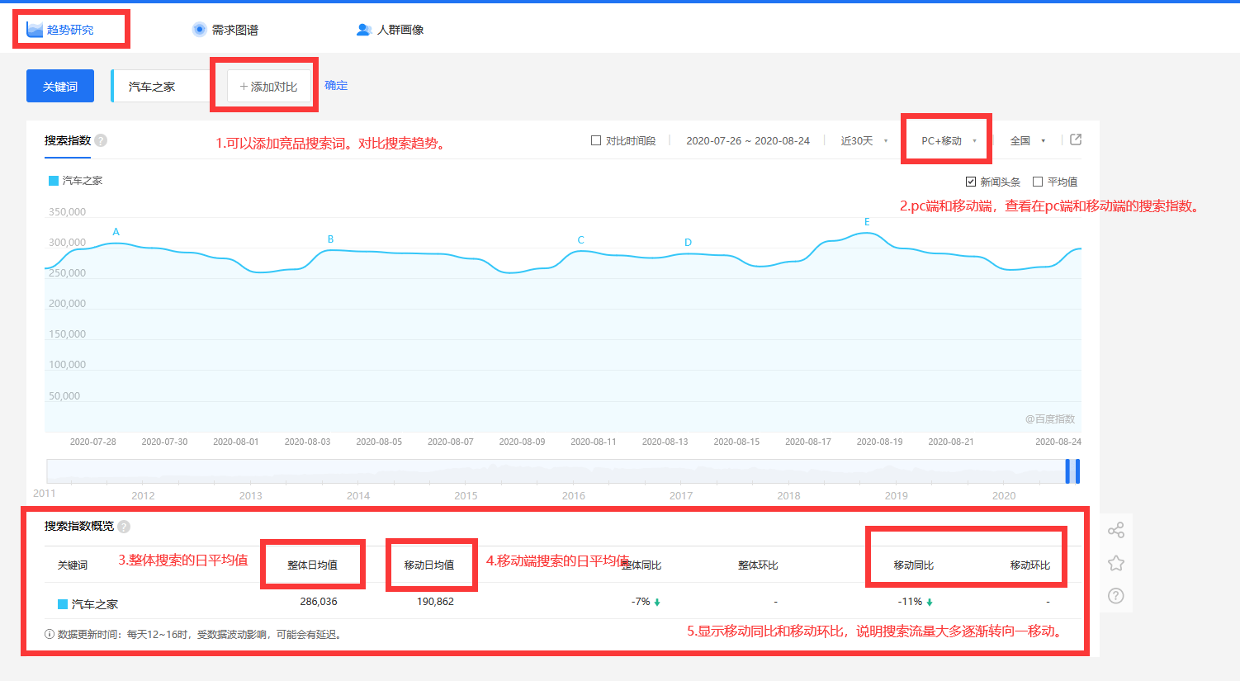This screenshot has width=1240, height=681.
Task: Click the export/share chart icon
Action: click(1076, 140)
